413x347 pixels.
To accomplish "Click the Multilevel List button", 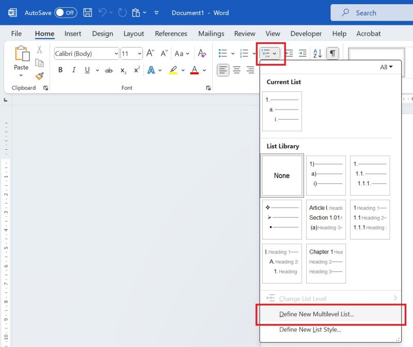I will [269, 54].
